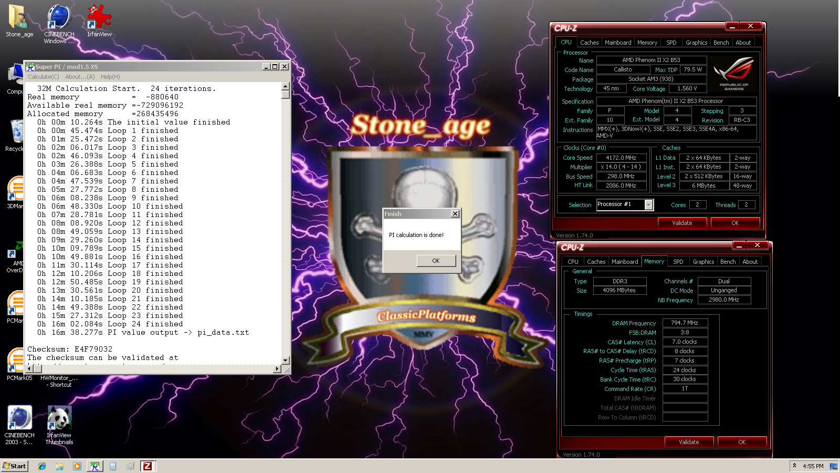Switch to Mainboard tab in top CPU-Z
The image size is (840, 473).
[x=618, y=43]
